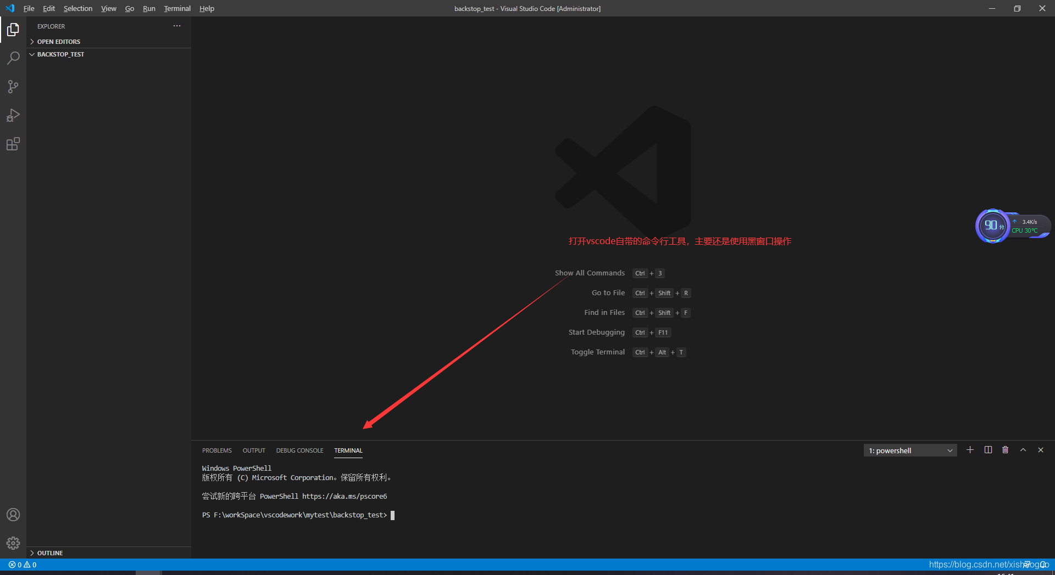Image resolution: width=1055 pixels, height=575 pixels.
Task: Click the https://aka.ms/pscore6 link in terminal
Action: pos(345,496)
